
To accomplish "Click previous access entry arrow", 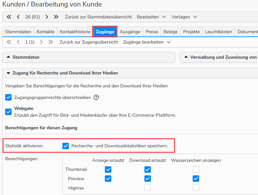I will 18,42.
